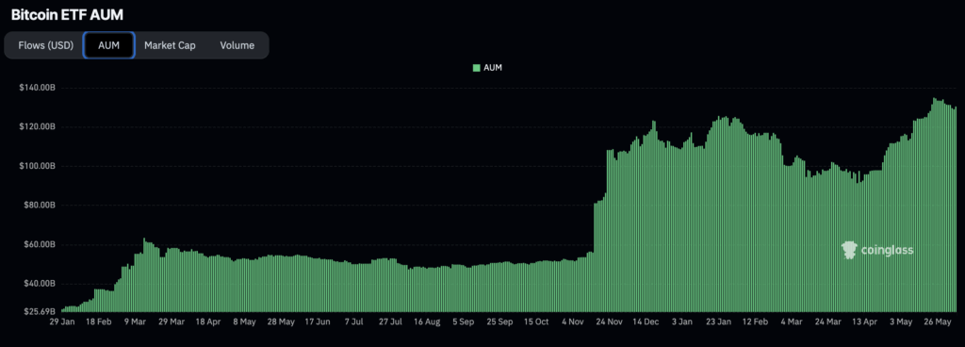Select the 9 Mar date marker

pyautogui.click(x=135, y=322)
